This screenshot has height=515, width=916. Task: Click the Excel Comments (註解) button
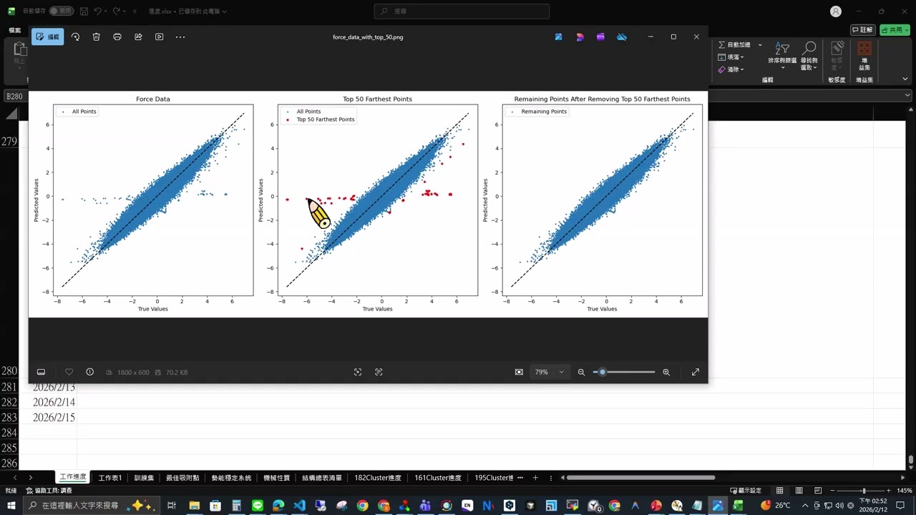point(864,30)
